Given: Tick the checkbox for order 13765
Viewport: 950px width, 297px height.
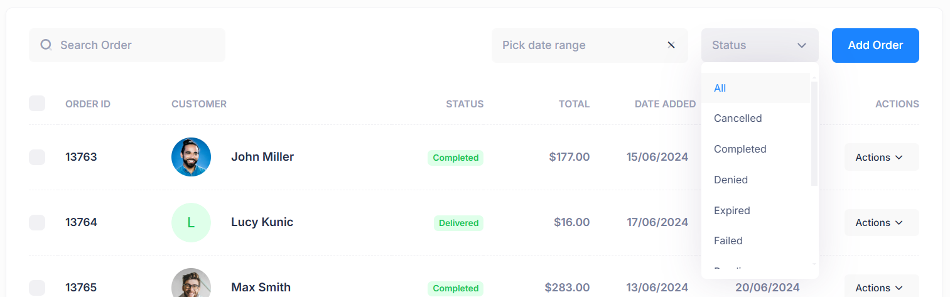Looking at the screenshot, I should (x=37, y=288).
